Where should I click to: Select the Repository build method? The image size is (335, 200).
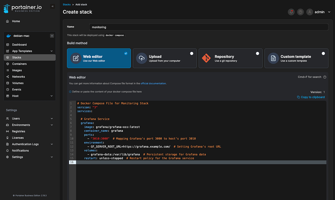[230, 58]
